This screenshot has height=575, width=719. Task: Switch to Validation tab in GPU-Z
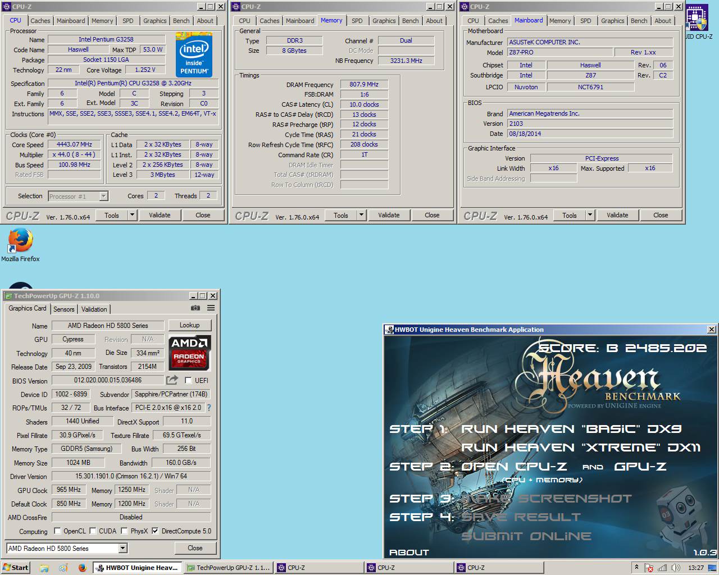click(94, 309)
